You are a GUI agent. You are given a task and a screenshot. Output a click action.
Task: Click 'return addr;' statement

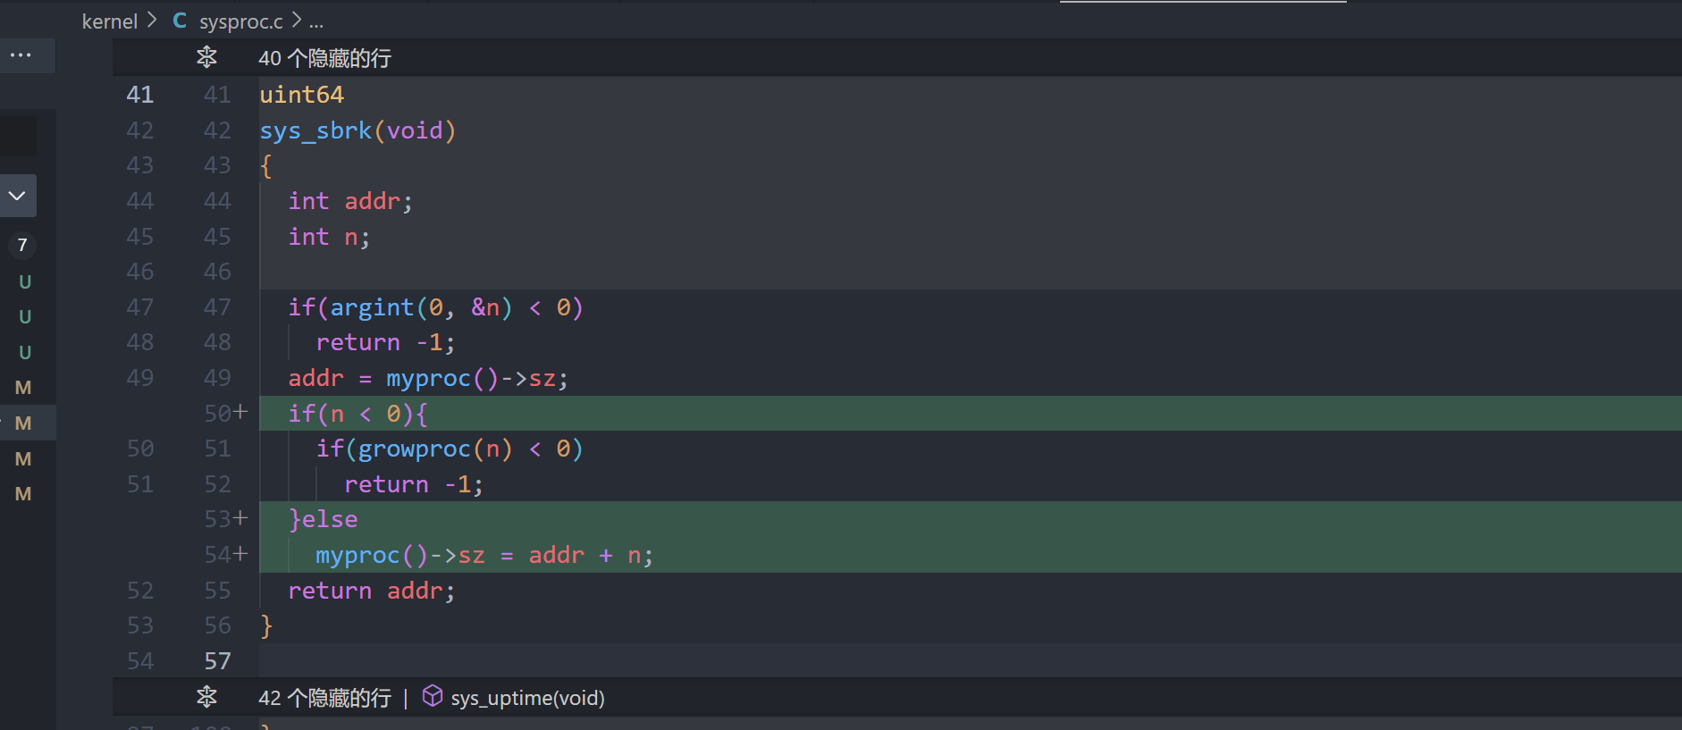coord(372,591)
